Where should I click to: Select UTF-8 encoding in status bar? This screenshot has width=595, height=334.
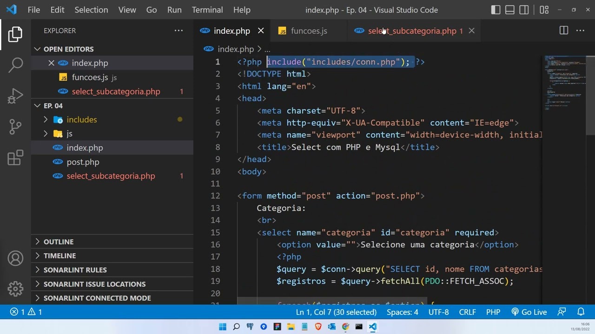click(x=439, y=312)
